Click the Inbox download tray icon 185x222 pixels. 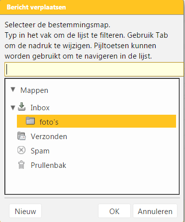(x=21, y=107)
